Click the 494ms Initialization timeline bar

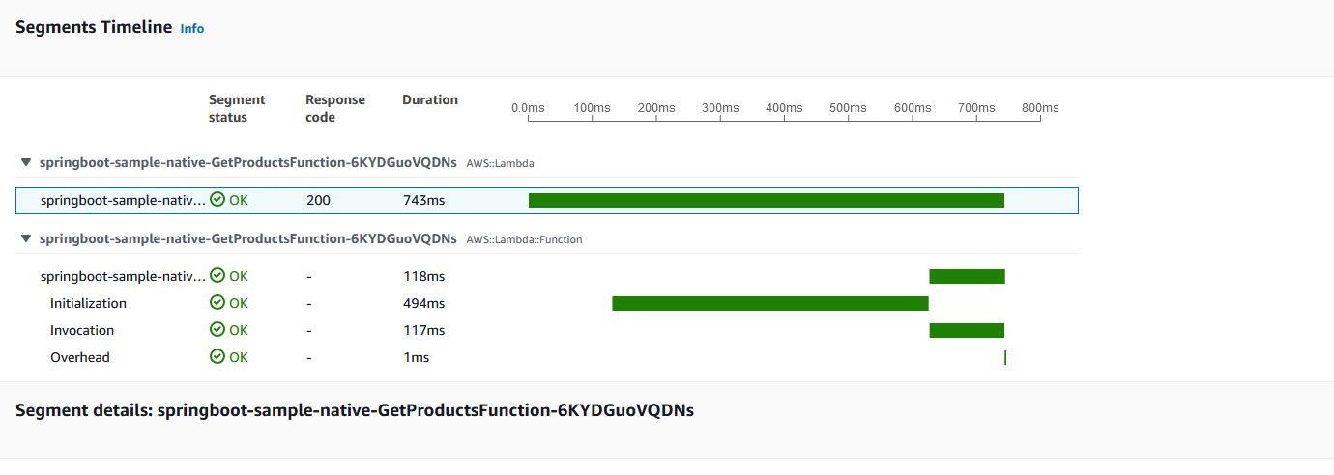[x=770, y=303]
